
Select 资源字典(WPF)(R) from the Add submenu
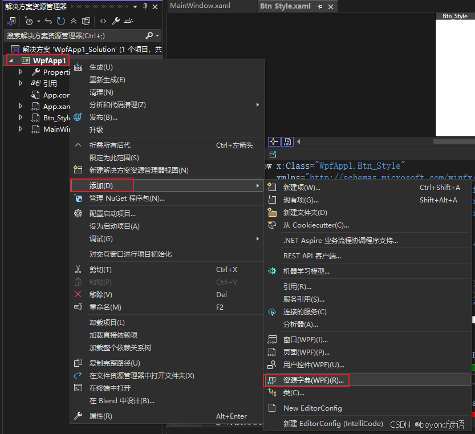point(368,380)
